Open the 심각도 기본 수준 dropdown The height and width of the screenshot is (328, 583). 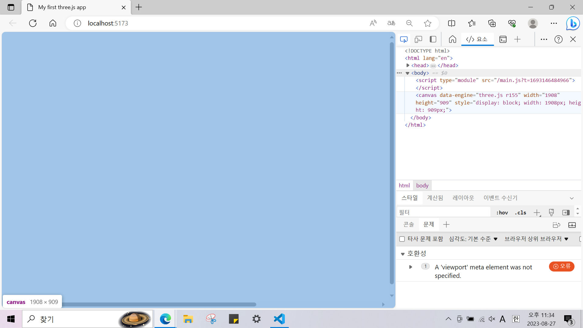(x=473, y=239)
